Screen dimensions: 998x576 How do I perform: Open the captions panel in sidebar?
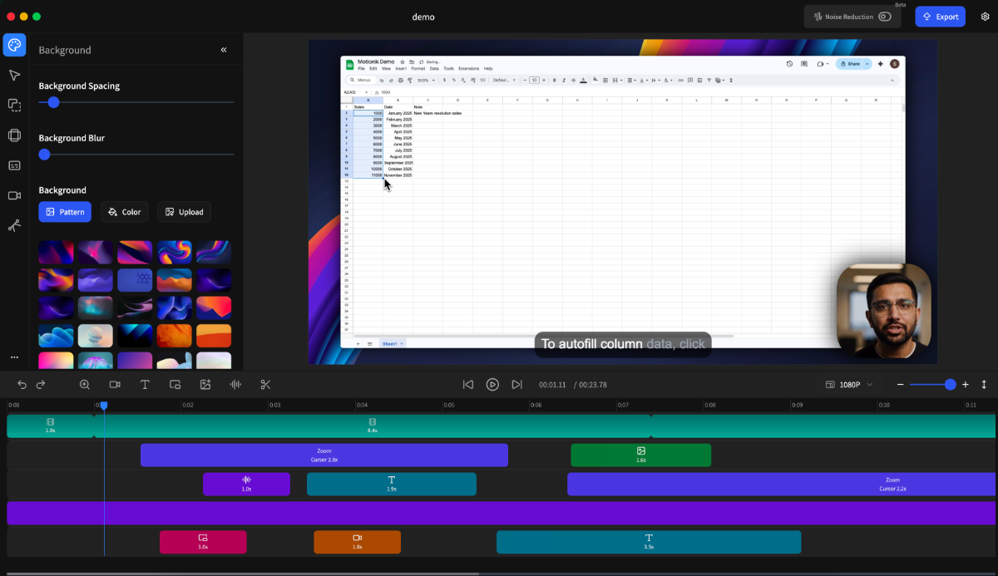pyautogui.click(x=14, y=165)
